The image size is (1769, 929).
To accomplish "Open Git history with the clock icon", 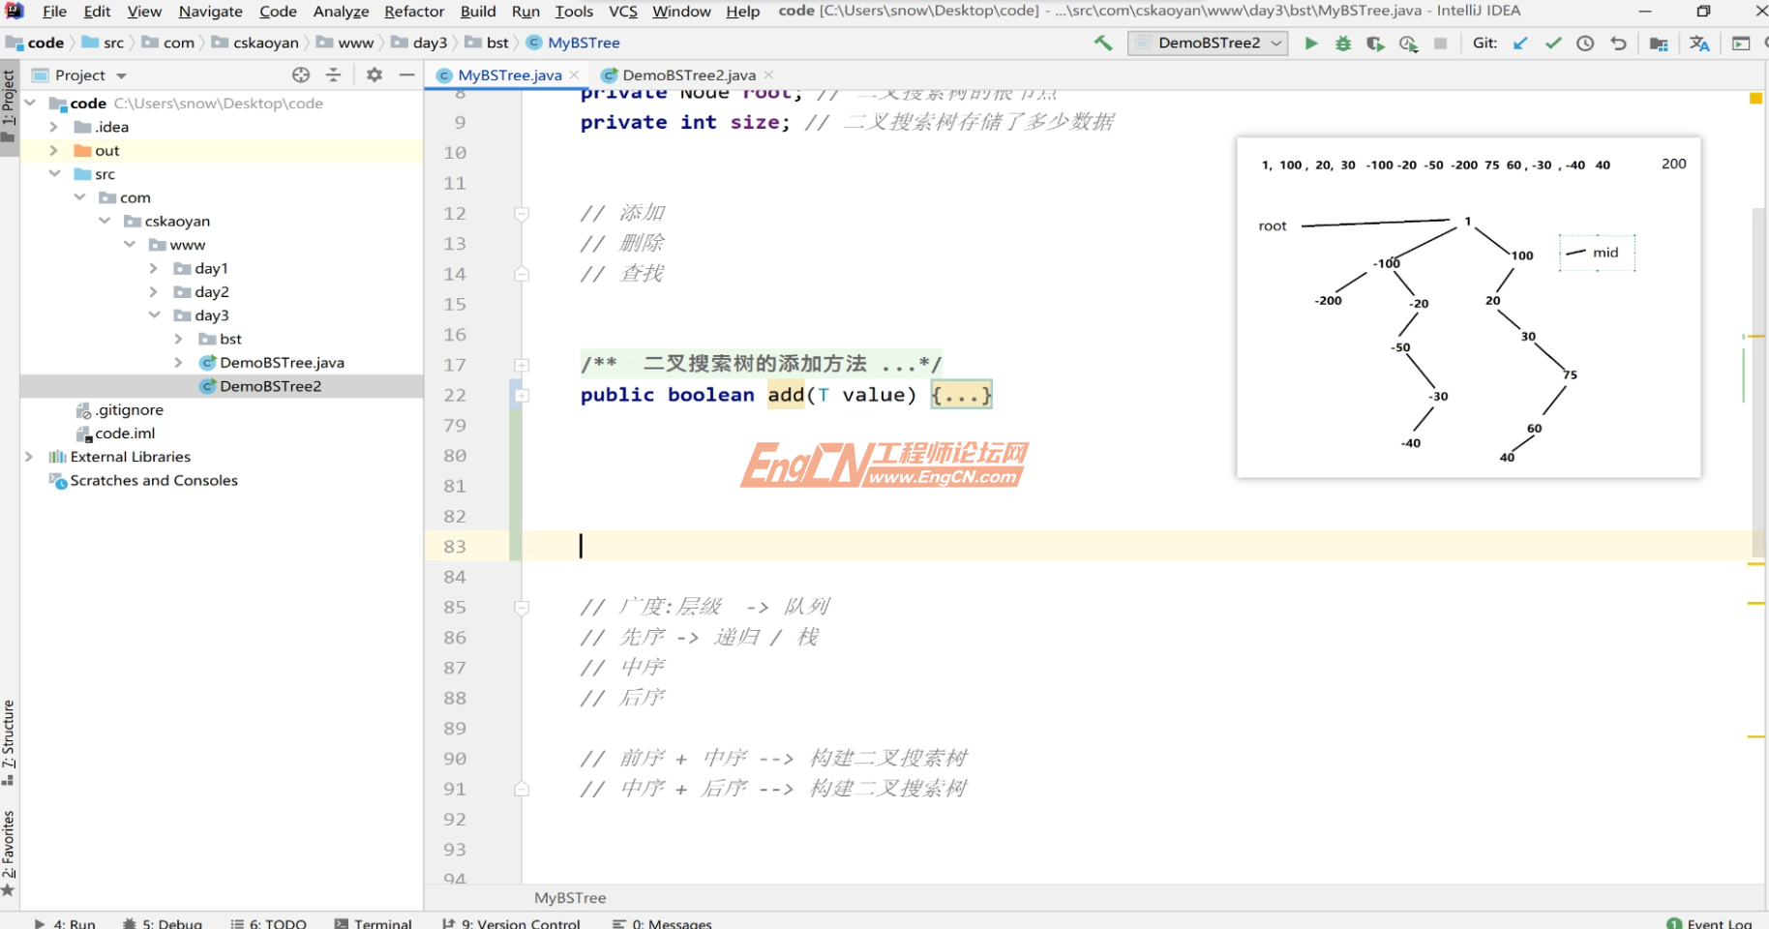I will [x=1585, y=43].
